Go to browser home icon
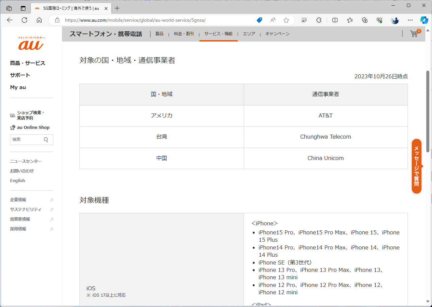This screenshot has height=307, width=432. (39, 20)
